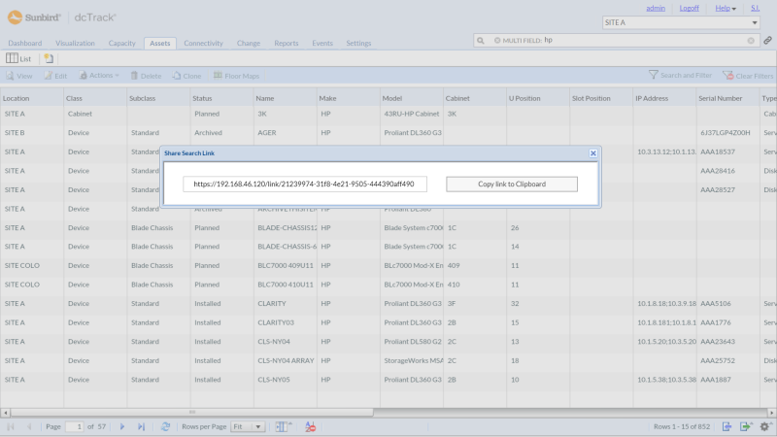This screenshot has width=777, height=437.
Task: Click the horizontal scrollbar thumb
Action: coord(191,412)
